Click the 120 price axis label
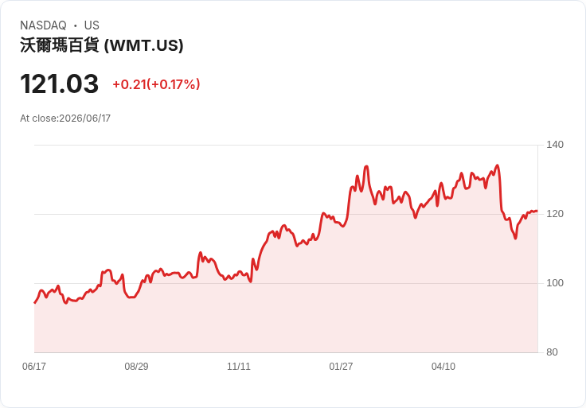Image resolution: width=586 pixels, height=408 pixels. [x=555, y=213]
